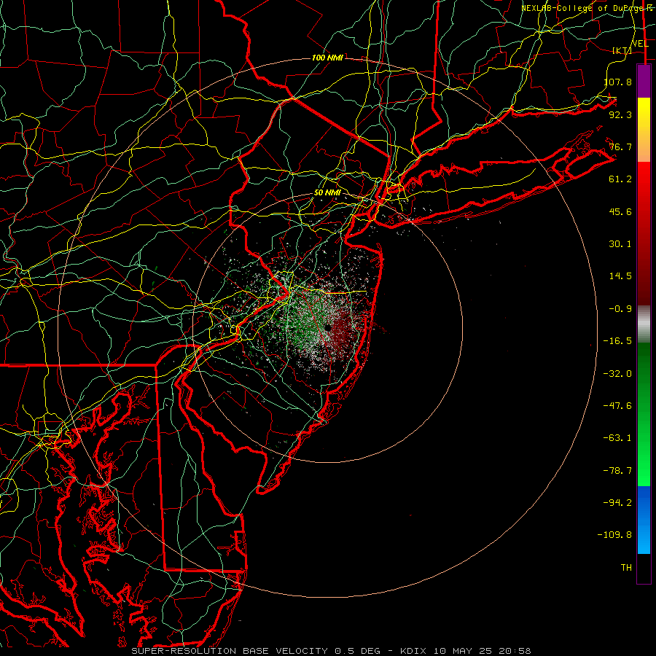Click the -0.9 velocity scale value

coord(620,309)
